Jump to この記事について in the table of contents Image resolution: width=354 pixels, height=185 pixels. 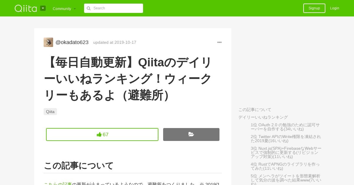(255, 110)
